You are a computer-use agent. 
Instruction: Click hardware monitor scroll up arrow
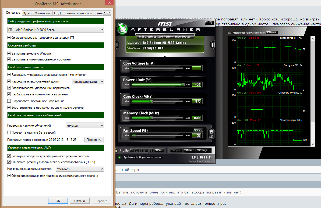coord(313,39)
